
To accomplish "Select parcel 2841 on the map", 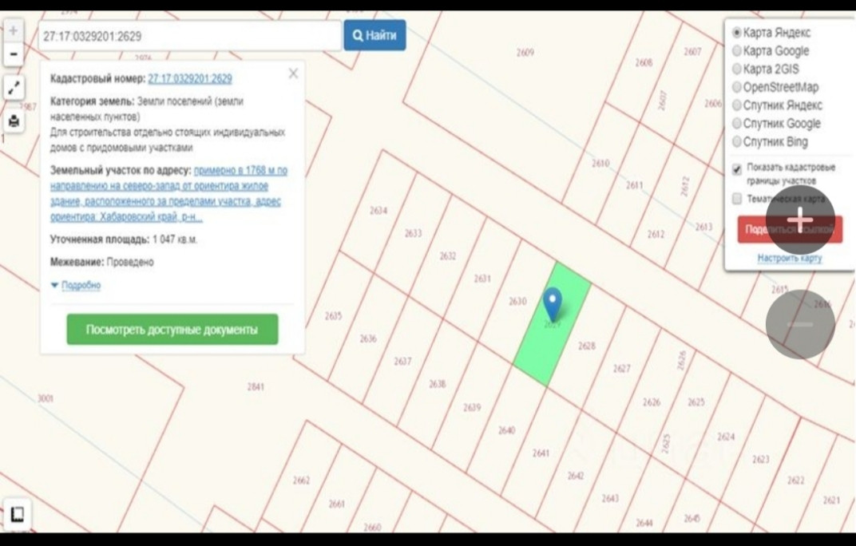I will pos(256,386).
